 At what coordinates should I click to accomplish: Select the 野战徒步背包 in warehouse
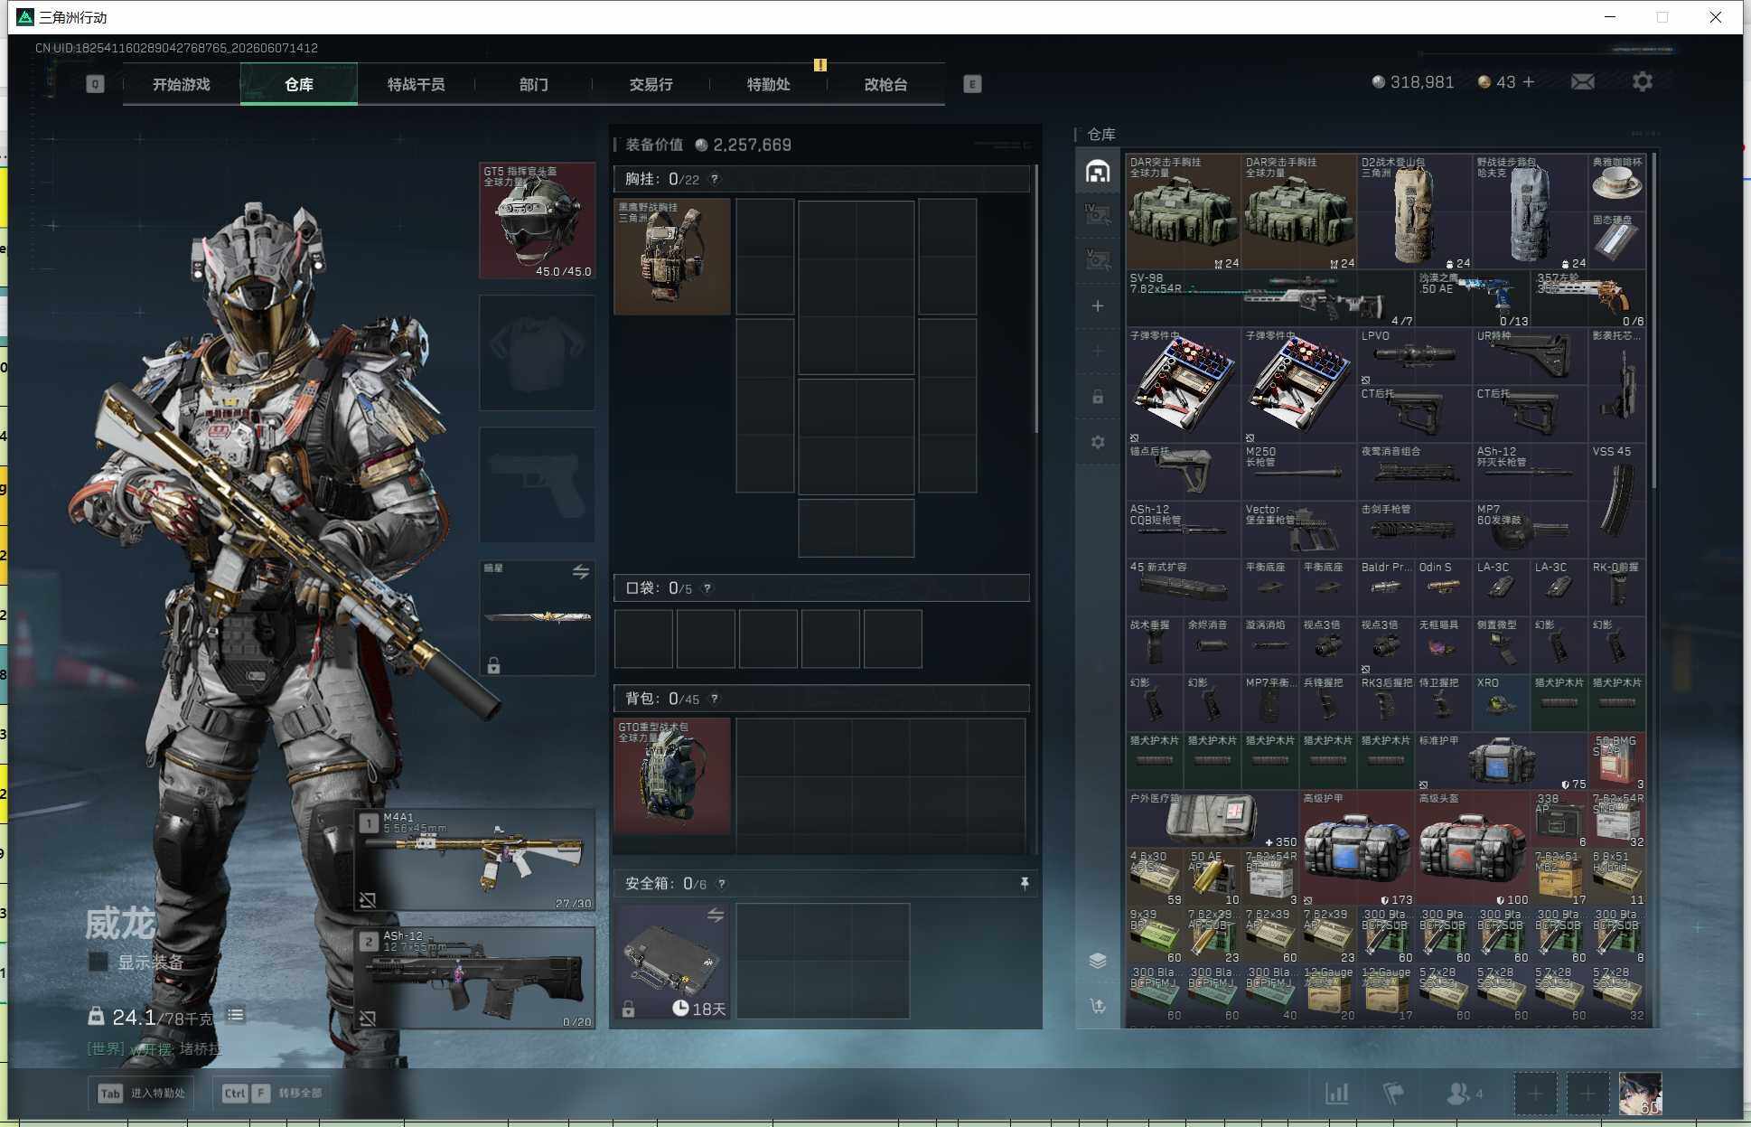[x=1531, y=211]
